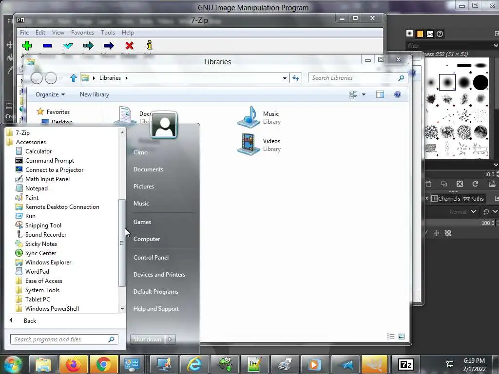Click the Start menu programs list scrollbar thumb

pos(121,243)
